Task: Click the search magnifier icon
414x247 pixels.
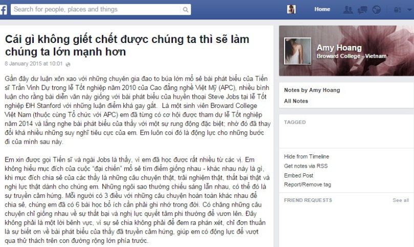Action: (186, 10)
